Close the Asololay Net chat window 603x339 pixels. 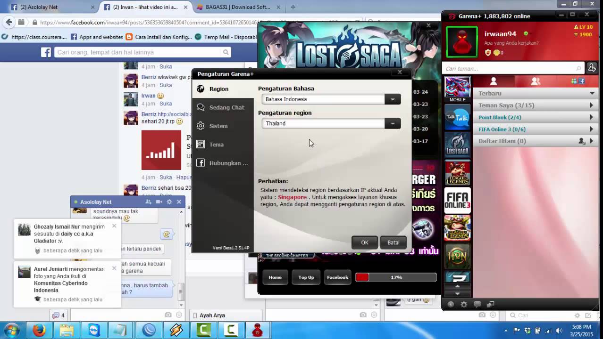tap(179, 202)
